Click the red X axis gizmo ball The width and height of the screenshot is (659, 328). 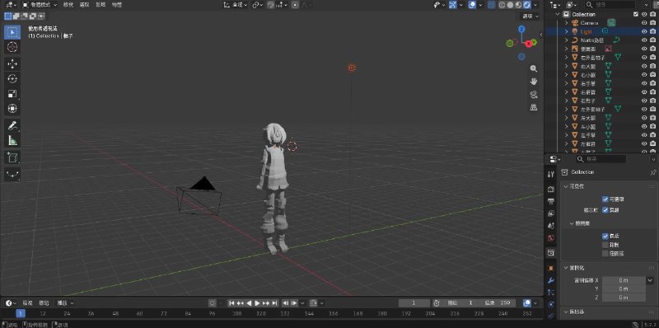click(x=528, y=44)
